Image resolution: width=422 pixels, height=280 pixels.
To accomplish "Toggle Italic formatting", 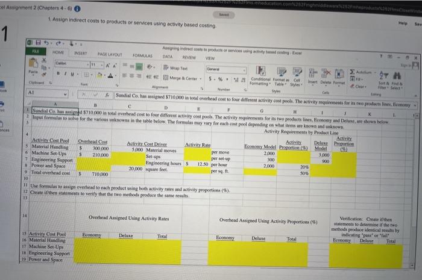I will [x=65, y=73].
